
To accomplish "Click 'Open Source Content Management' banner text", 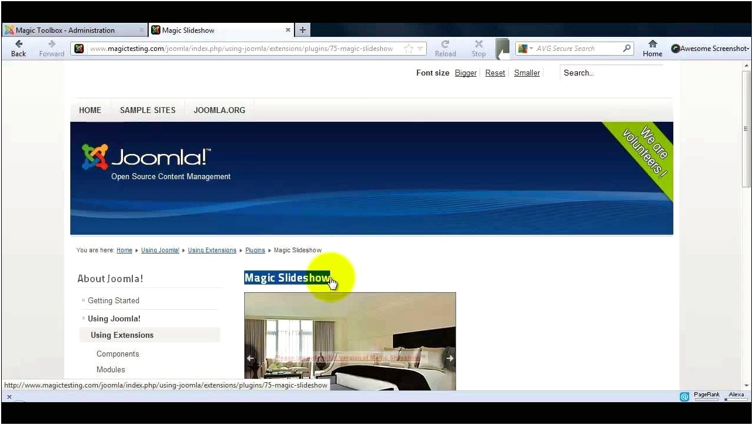I will pyautogui.click(x=171, y=177).
